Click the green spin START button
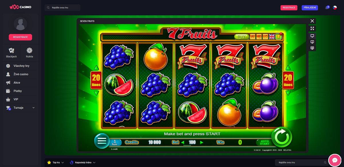The image size is (344, 167). [282, 137]
